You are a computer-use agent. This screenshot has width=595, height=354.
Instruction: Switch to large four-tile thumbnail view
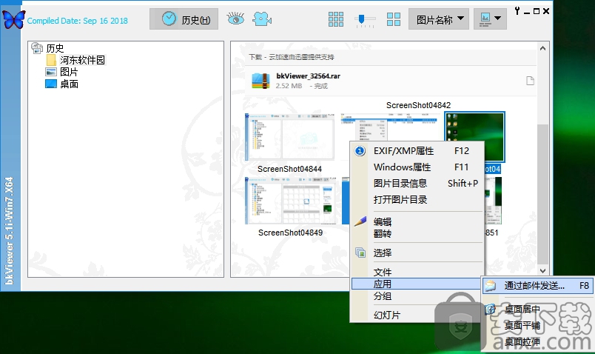point(394,19)
